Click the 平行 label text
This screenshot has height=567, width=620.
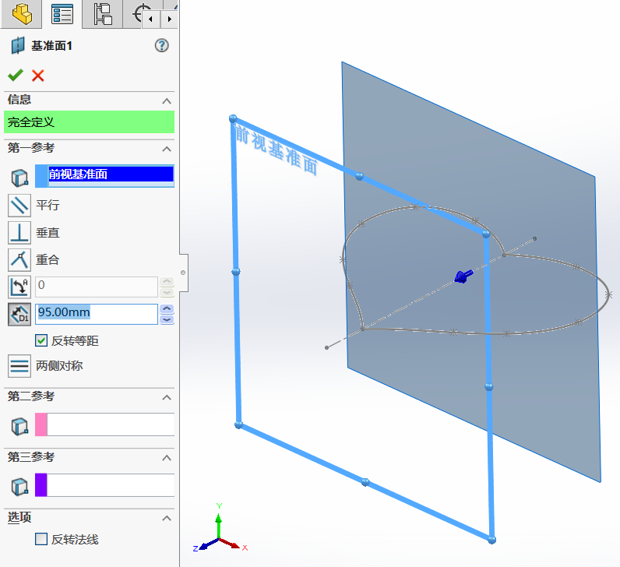pos(48,205)
